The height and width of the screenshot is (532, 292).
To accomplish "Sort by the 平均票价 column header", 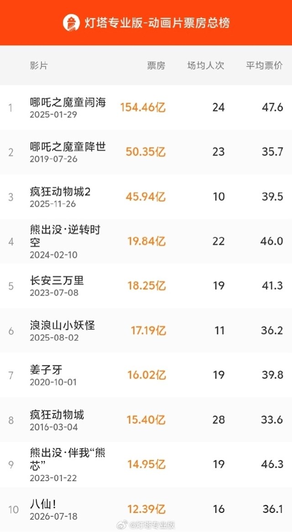I will click(x=264, y=65).
